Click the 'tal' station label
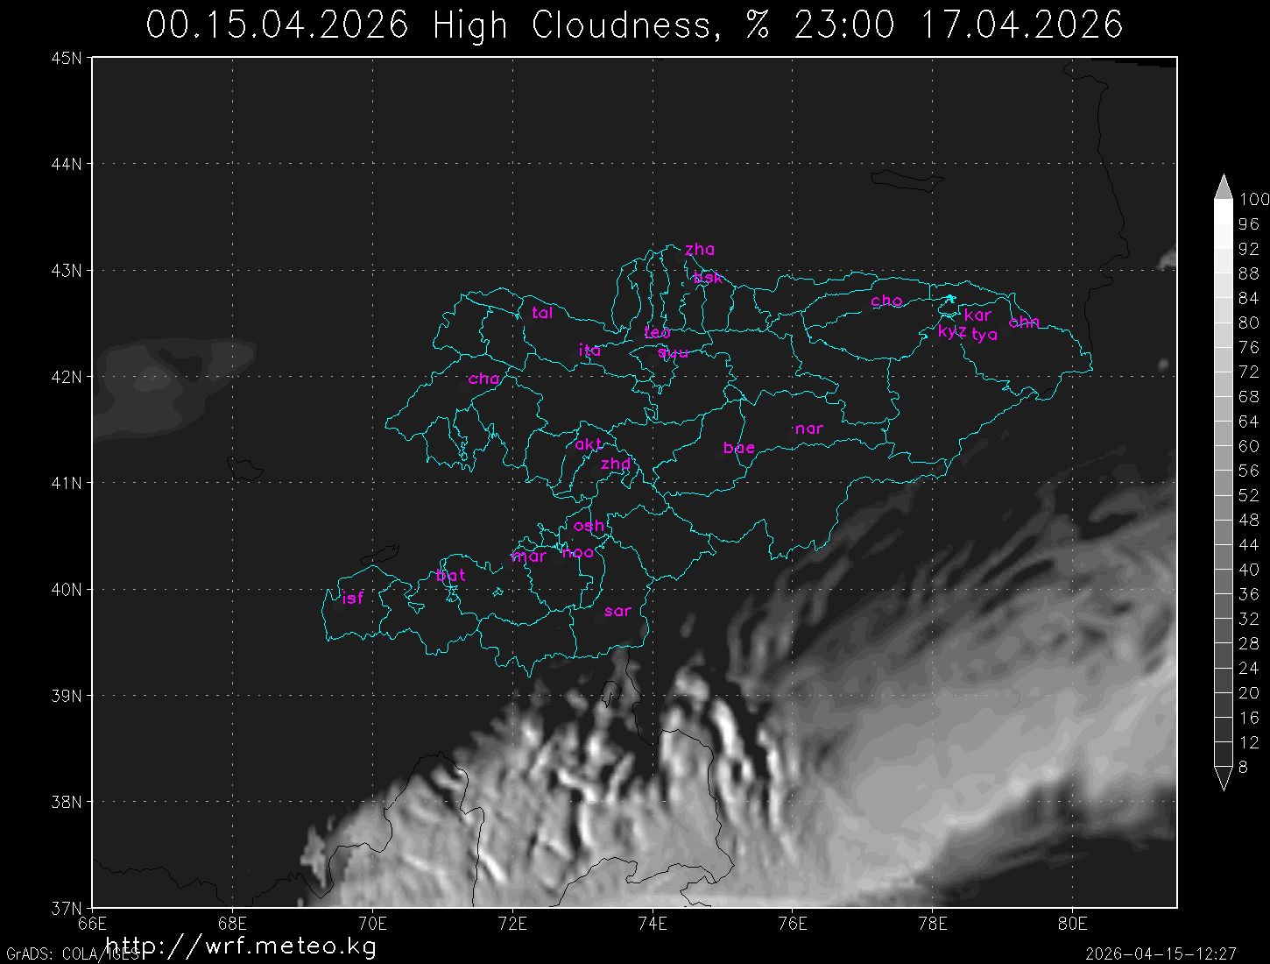The height and width of the screenshot is (964, 1270). 542,313
